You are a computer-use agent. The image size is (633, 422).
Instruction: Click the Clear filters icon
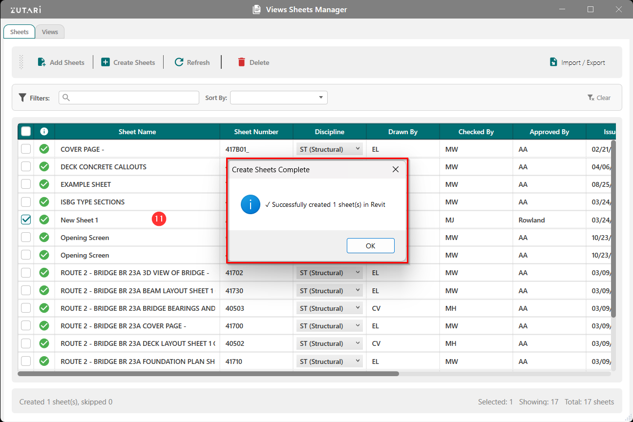click(591, 98)
